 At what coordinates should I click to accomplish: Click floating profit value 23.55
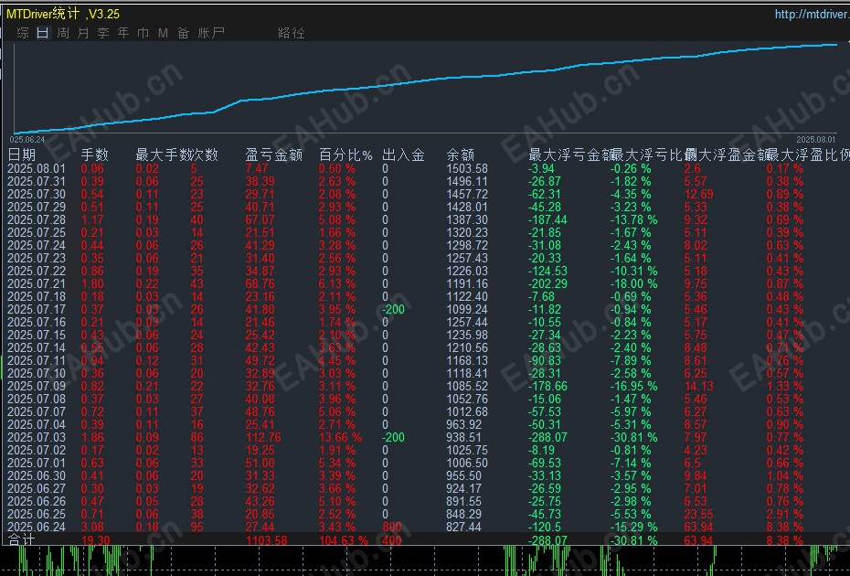tap(699, 514)
